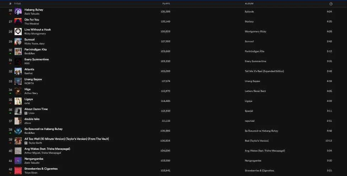The height and width of the screenshot is (176, 347).
Task: Open the Starboy album link
Action: click(x=249, y=21)
